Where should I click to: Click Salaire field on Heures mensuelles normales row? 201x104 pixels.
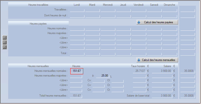pyautogui.click(x=162, y=71)
